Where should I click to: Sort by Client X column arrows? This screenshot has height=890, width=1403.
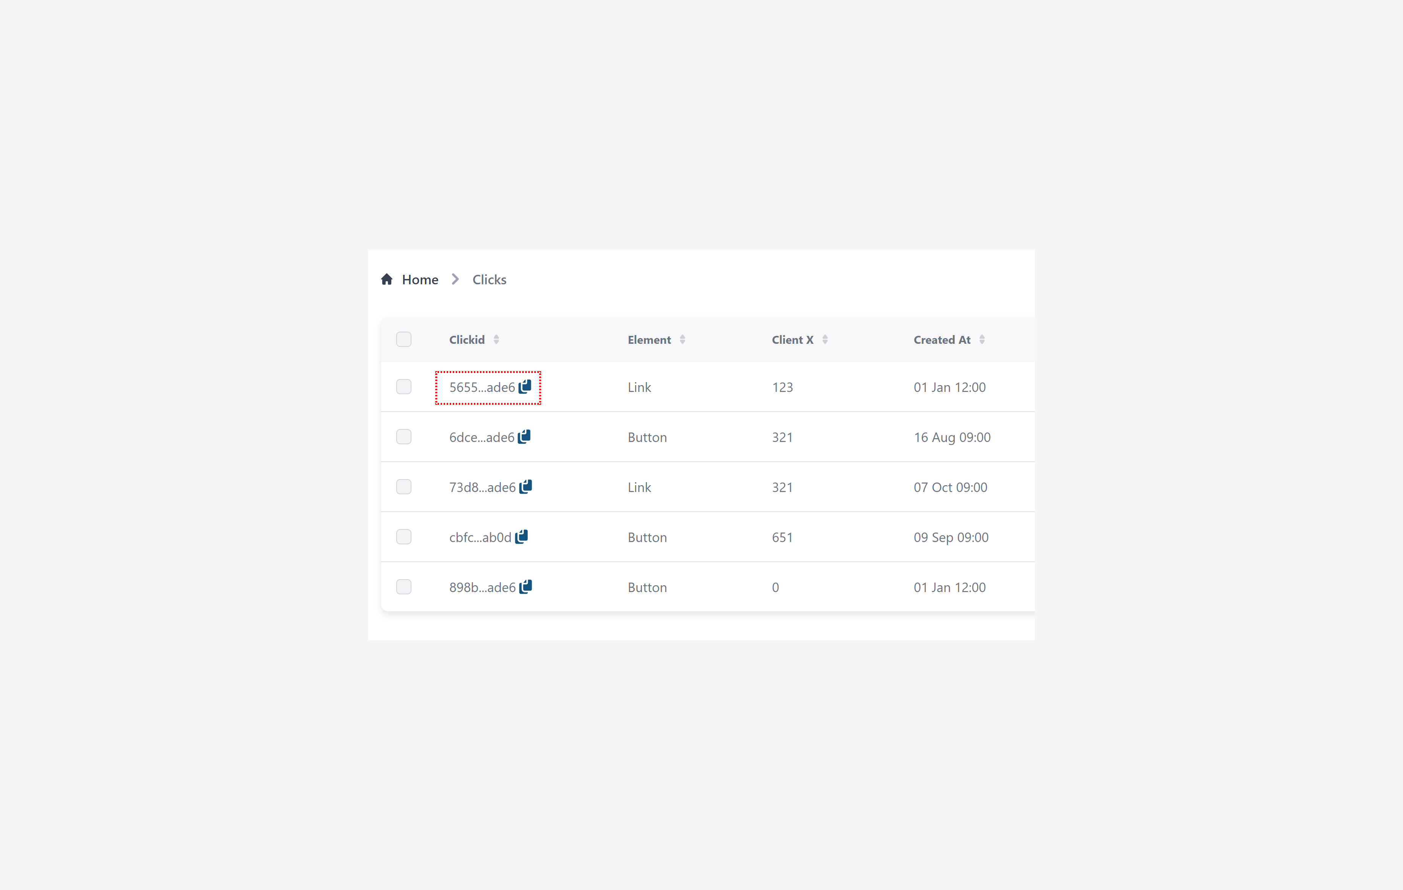click(x=825, y=340)
